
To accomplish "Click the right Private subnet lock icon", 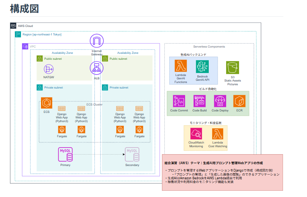I will pyautogui.click(x=105, y=87).
